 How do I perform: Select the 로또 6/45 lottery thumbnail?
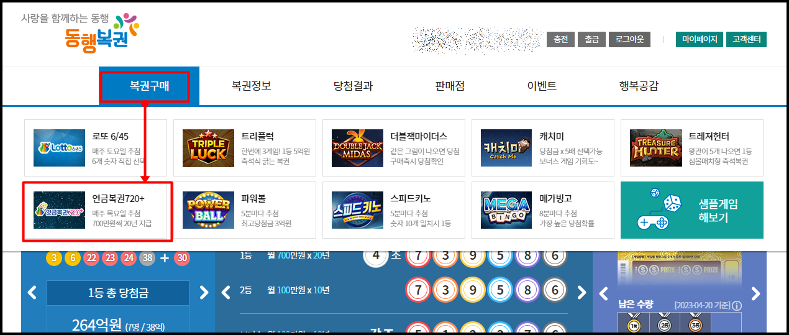(x=59, y=147)
